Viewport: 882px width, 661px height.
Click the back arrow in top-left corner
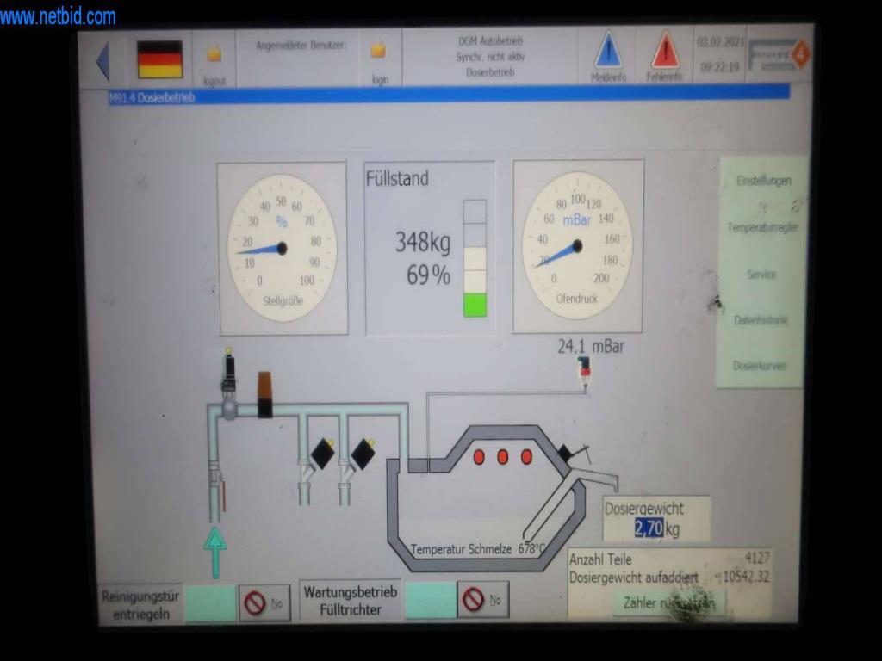tap(102, 61)
